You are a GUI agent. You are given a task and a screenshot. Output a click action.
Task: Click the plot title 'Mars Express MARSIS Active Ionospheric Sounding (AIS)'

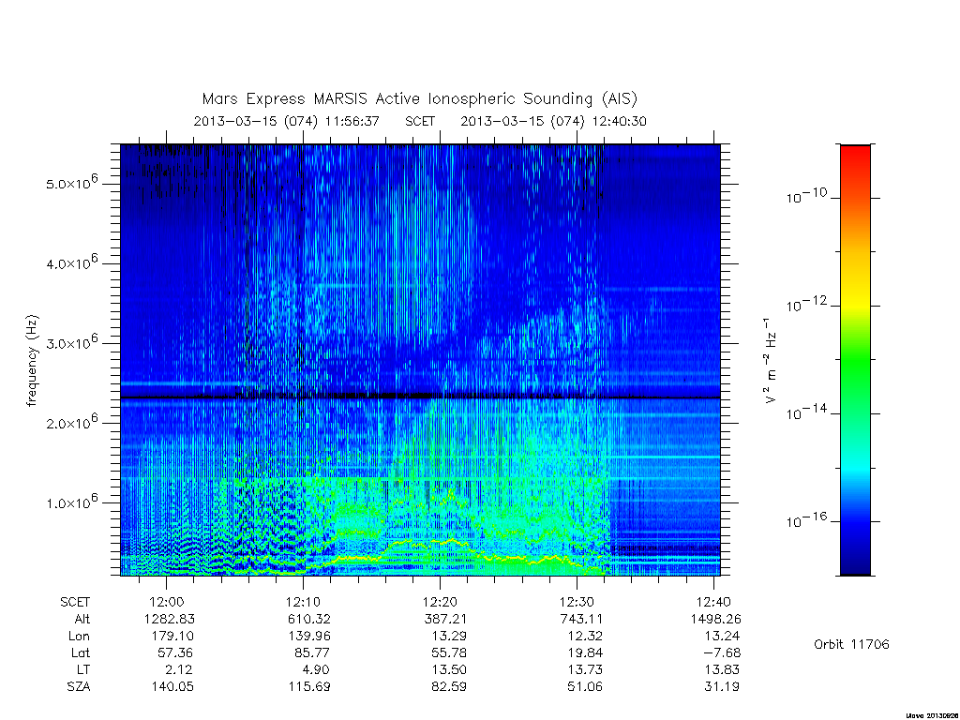click(x=419, y=99)
